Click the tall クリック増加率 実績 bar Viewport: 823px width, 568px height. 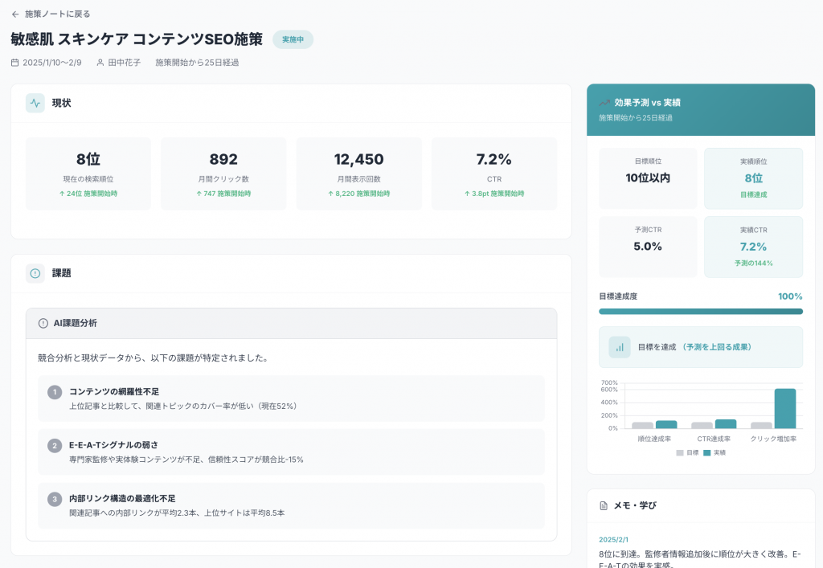pyautogui.click(x=784, y=408)
